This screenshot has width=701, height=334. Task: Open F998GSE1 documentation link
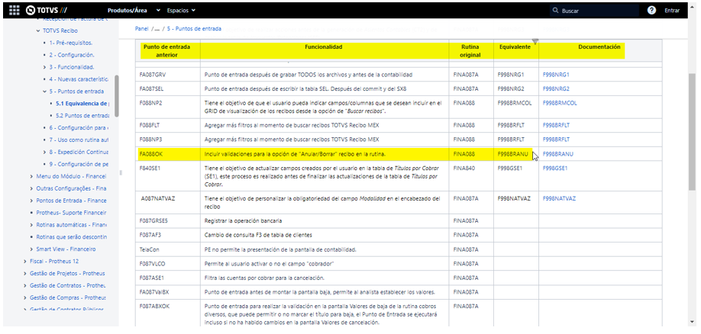[x=555, y=169]
